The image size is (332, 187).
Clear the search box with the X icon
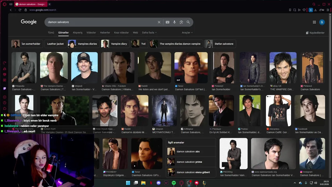pos(159,22)
